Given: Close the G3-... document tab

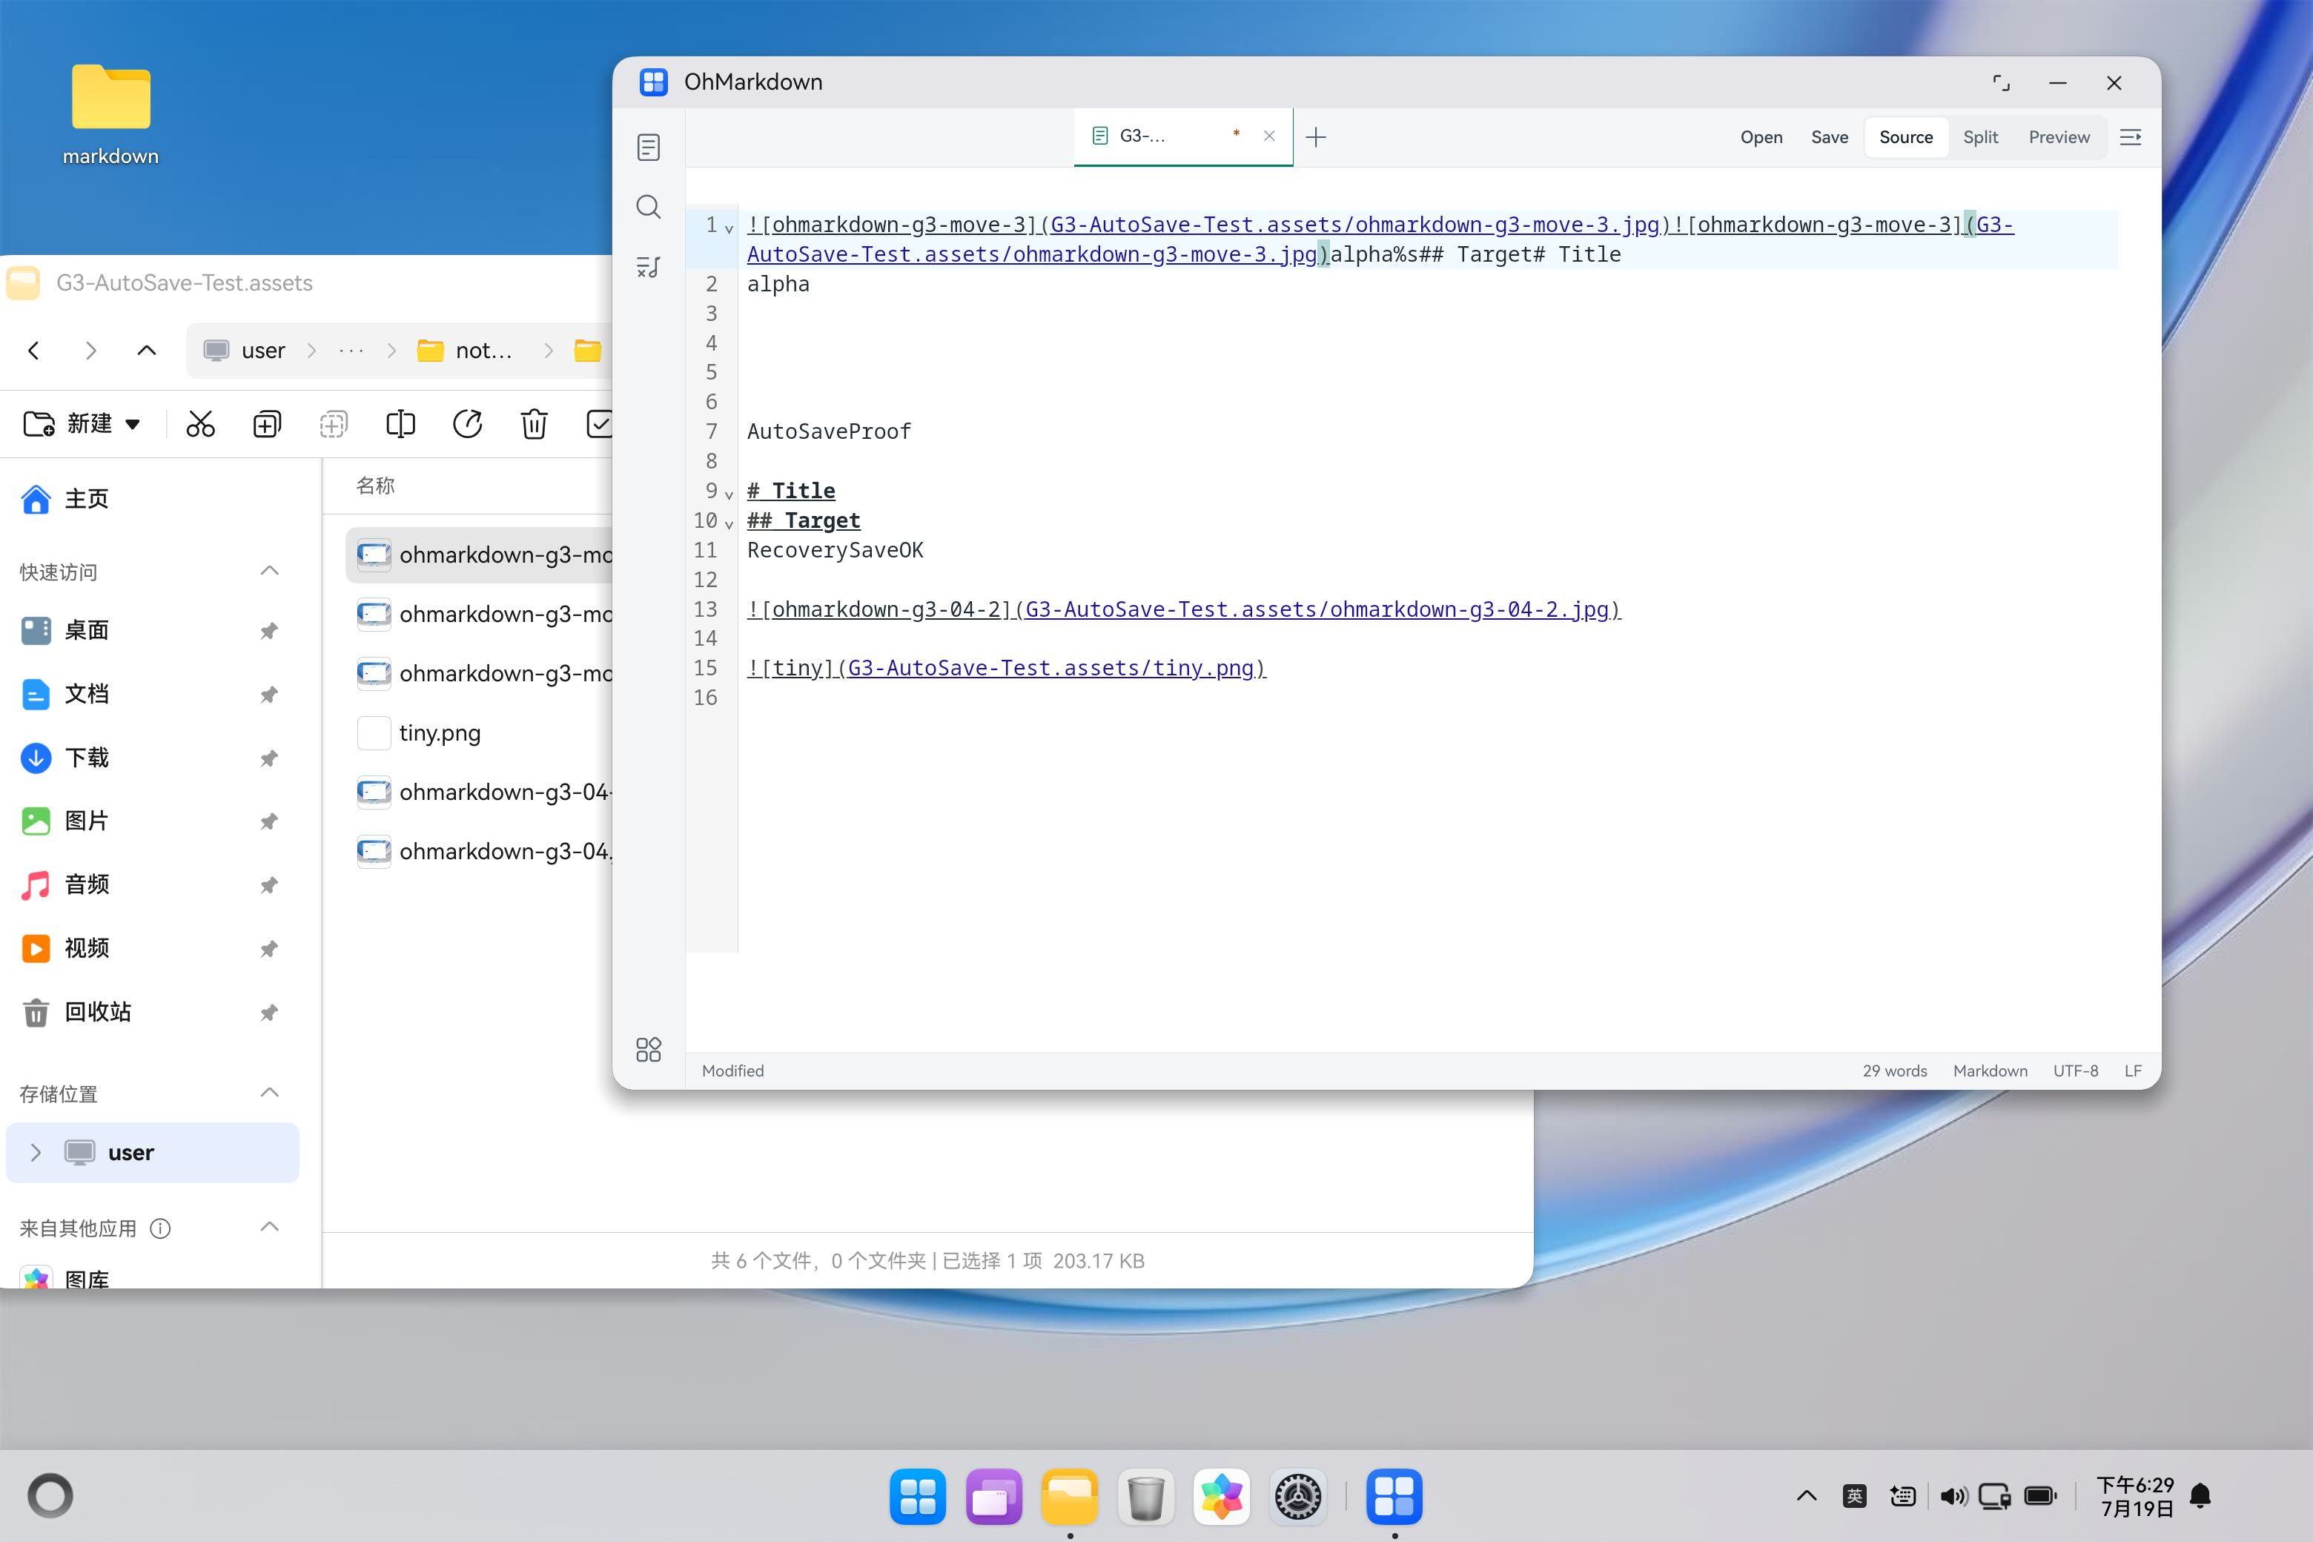Looking at the screenshot, I should [1270, 136].
